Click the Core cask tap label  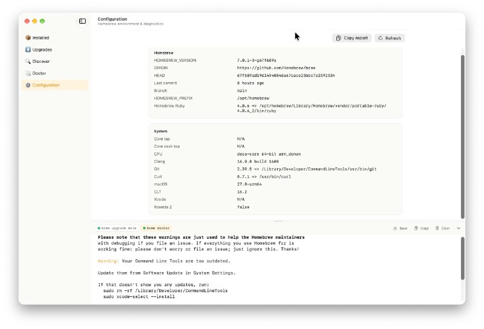(x=167, y=146)
